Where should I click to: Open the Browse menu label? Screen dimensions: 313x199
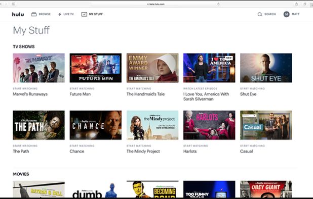[45, 14]
